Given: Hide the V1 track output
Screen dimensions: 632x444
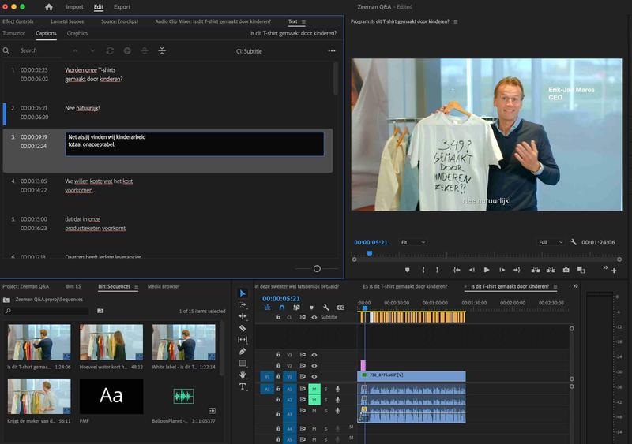Looking at the screenshot, I should (314, 376).
